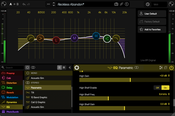Screen dimensions: 175x116
Task: Open the preset info icon
Action: coord(126,4)
